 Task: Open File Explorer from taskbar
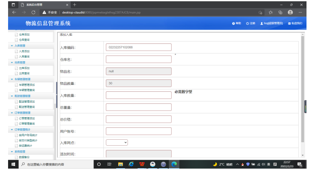120,164
